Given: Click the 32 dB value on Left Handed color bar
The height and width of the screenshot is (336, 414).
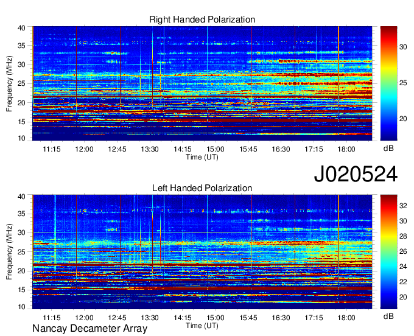Looking at the screenshot, I should tap(403, 205).
